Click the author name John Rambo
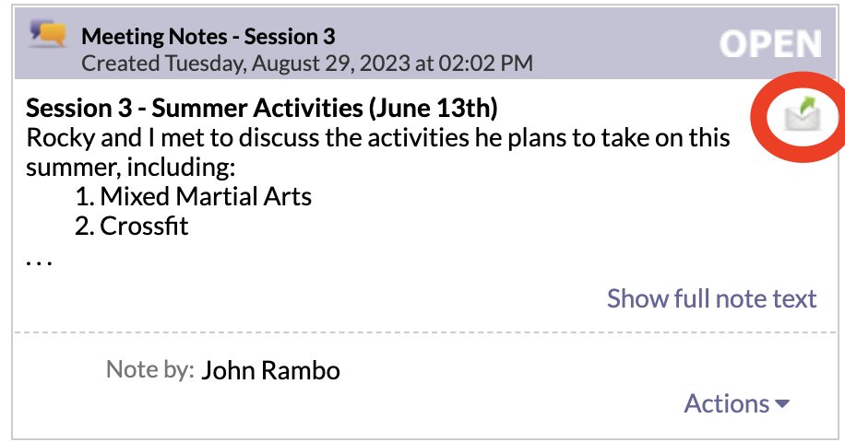 click(x=270, y=370)
